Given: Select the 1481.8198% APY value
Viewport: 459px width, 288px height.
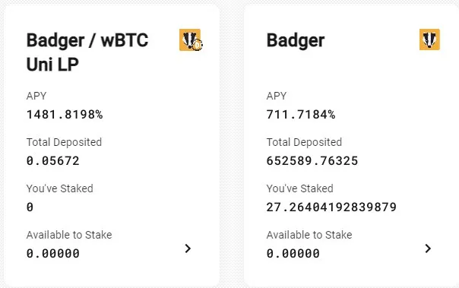Looking at the screenshot, I should 65,115.
